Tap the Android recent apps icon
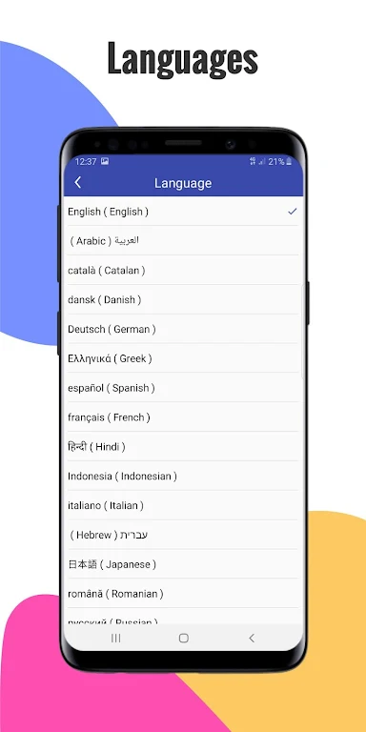The width and height of the screenshot is (366, 732). (x=115, y=639)
